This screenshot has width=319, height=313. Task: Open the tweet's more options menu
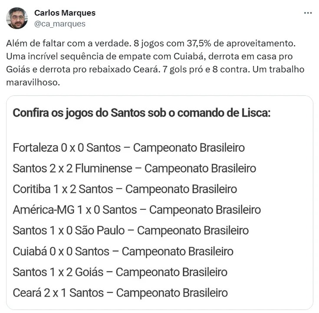(x=308, y=13)
